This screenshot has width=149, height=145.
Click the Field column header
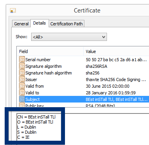(23, 51)
